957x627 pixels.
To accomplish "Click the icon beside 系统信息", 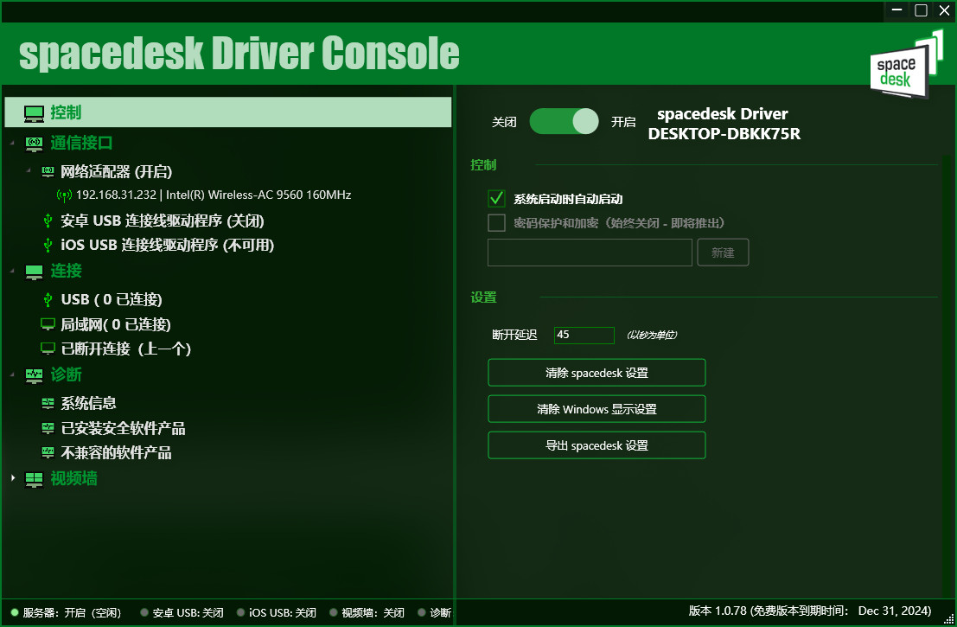I will coord(48,403).
